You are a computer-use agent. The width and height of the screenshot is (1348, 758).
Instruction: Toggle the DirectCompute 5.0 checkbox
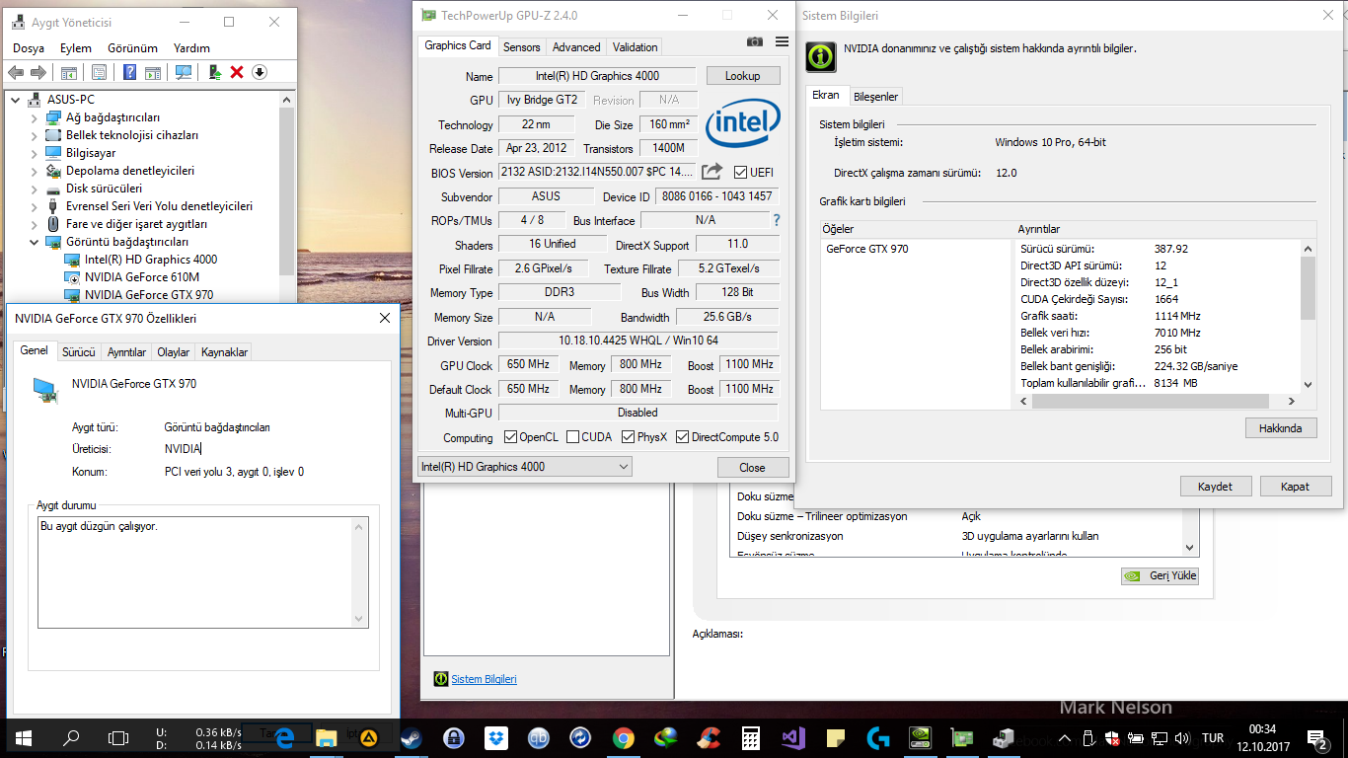[682, 437]
